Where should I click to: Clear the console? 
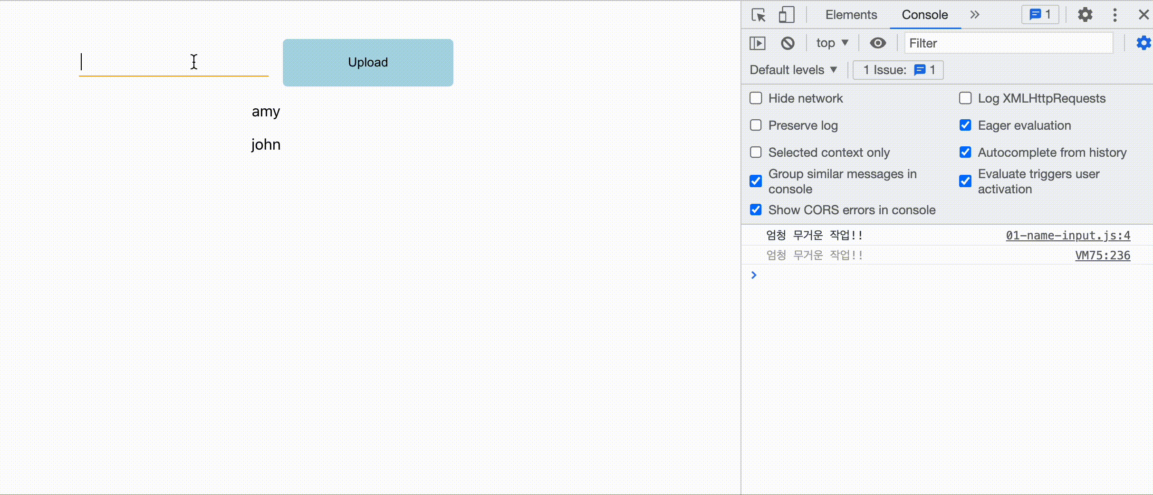[x=788, y=43]
